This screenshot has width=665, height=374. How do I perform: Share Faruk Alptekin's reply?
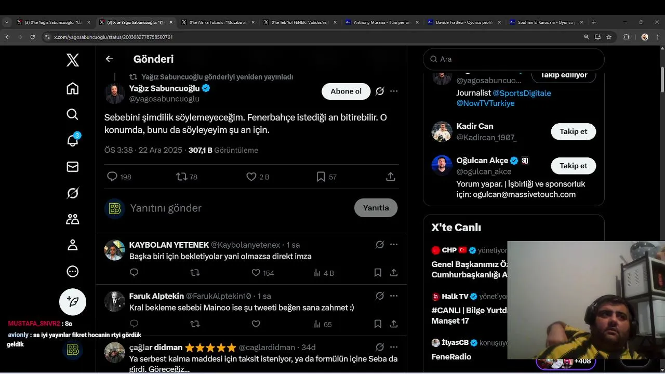394,324
